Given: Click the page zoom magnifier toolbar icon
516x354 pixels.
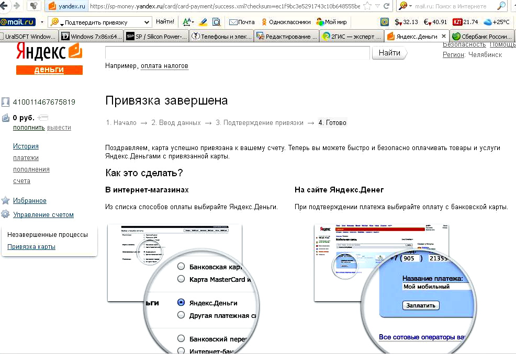Looking at the screenshot, I should pos(216,22).
